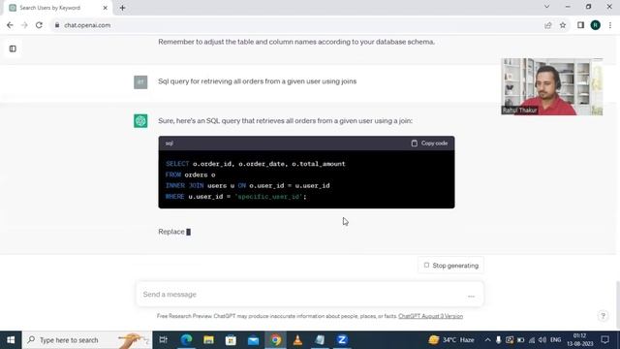Open the Chrome profile avatar R
620x349 pixels.
point(596,25)
